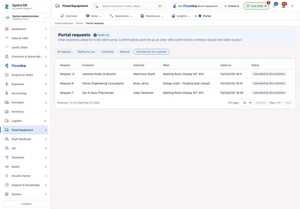Open Support & Knowledge in the sidebar
The image size is (300, 209).
25,185
